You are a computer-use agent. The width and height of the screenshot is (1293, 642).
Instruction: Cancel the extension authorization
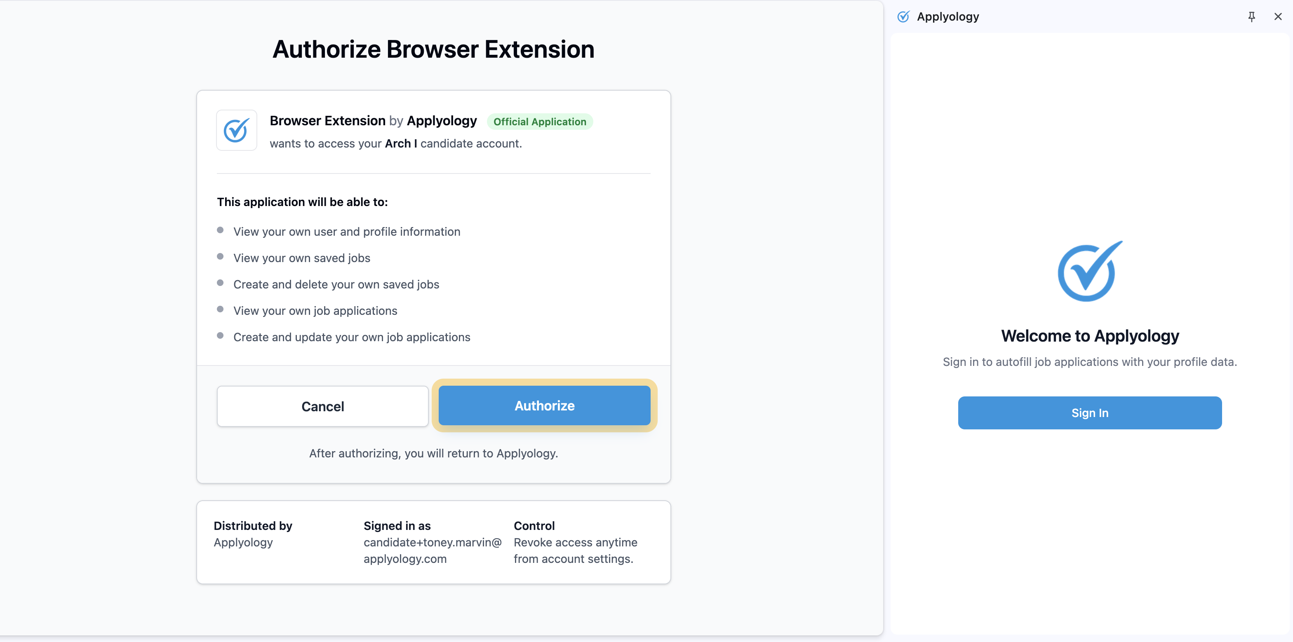click(323, 406)
